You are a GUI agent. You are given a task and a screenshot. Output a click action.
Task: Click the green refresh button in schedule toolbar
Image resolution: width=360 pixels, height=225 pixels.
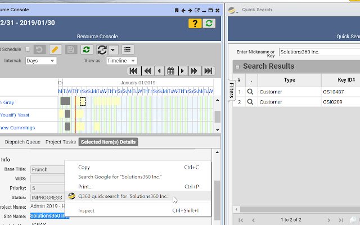point(87,49)
